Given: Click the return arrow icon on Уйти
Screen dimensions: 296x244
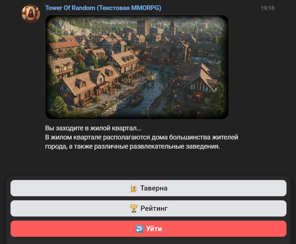Looking at the screenshot, I should point(139,229).
